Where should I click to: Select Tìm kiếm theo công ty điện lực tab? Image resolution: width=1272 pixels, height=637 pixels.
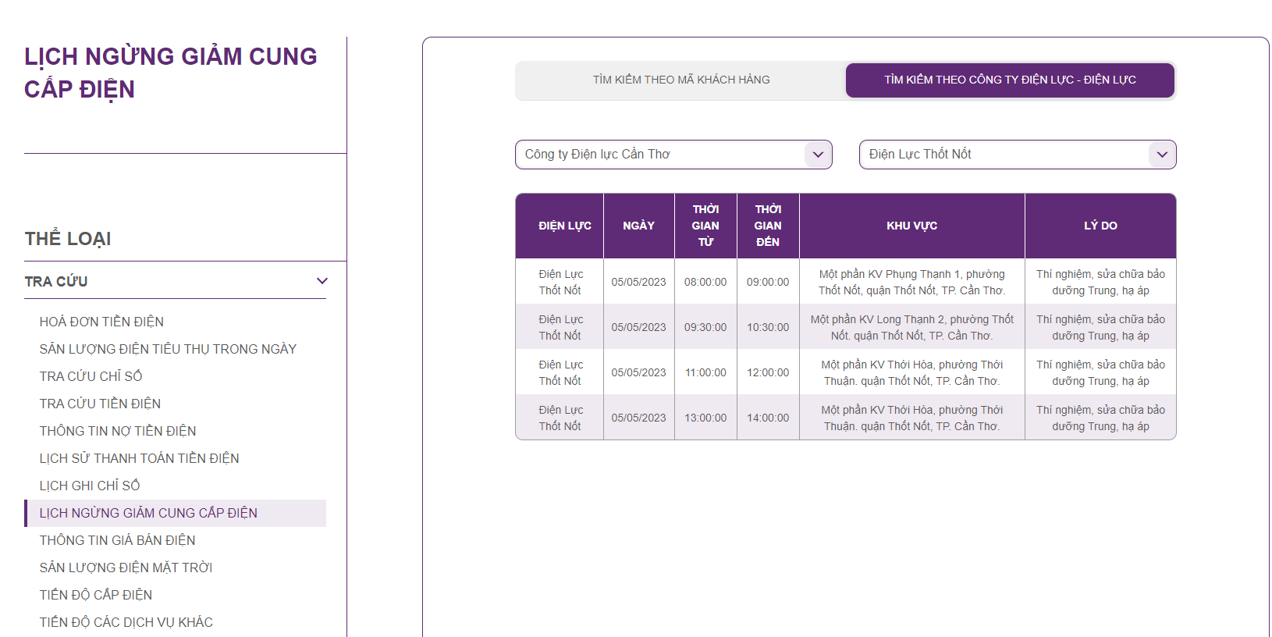click(1009, 80)
